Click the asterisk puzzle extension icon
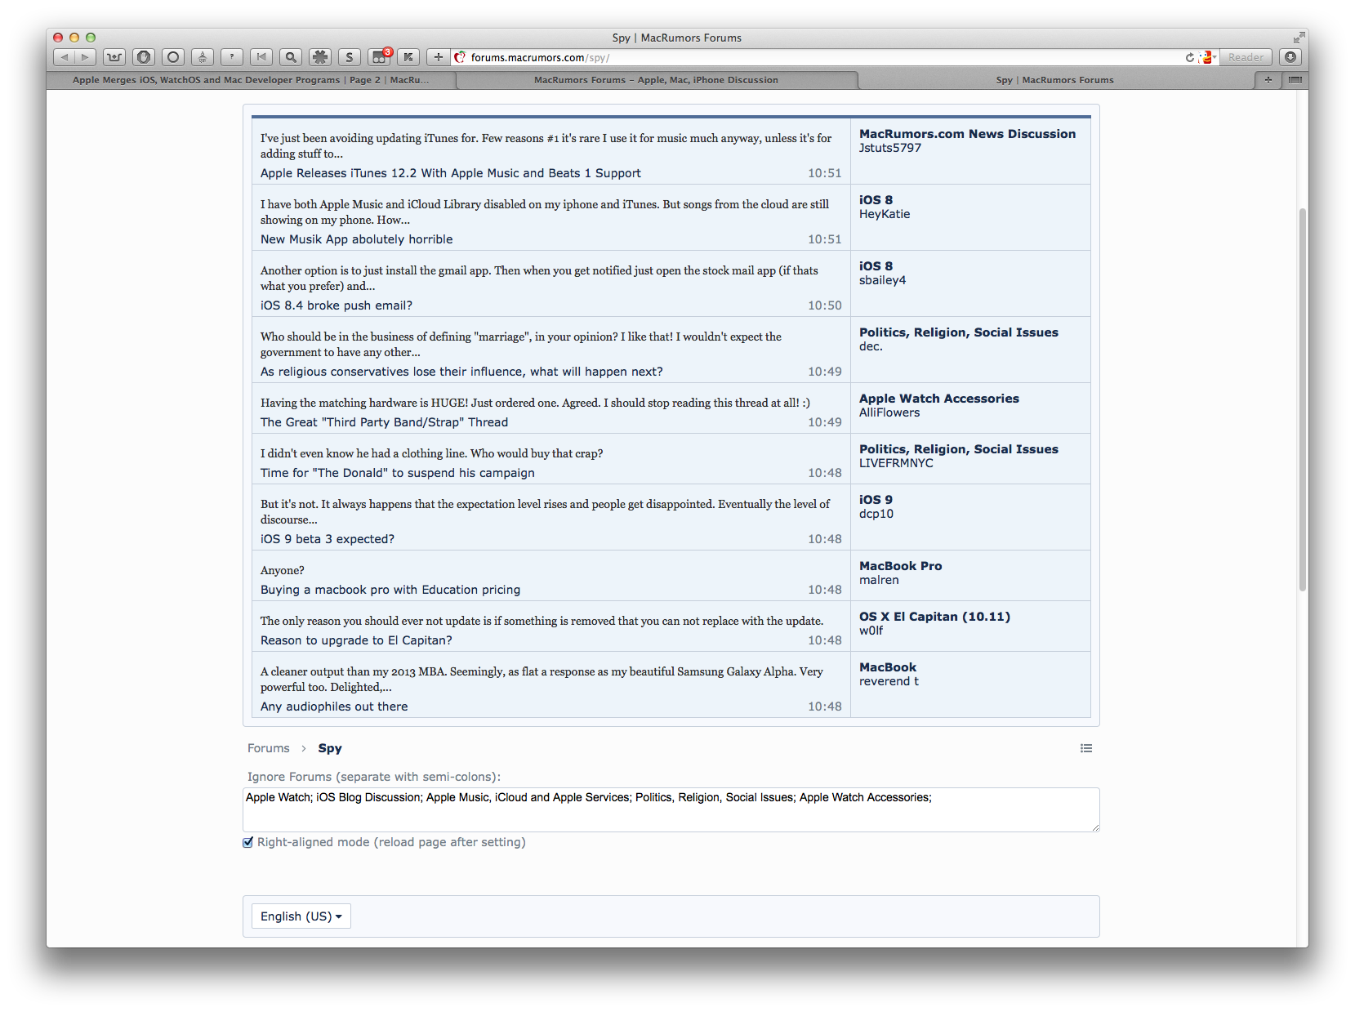Screen dimensions: 1355x1012 [320, 57]
